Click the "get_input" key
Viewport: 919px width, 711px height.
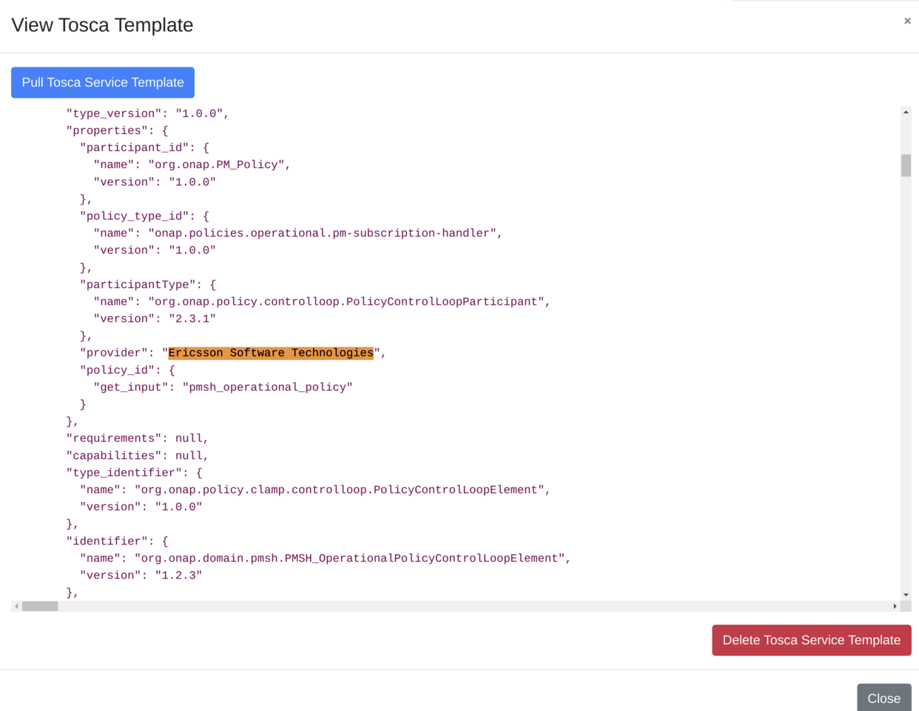pyautogui.click(x=131, y=387)
